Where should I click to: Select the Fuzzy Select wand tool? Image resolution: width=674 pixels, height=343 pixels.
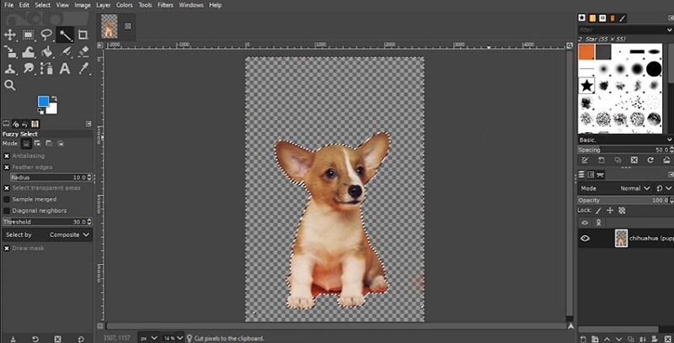pyautogui.click(x=65, y=34)
